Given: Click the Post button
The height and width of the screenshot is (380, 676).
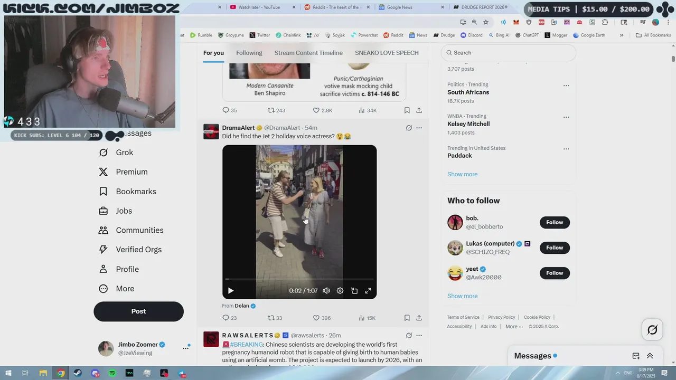Looking at the screenshot, I should 138,311.
